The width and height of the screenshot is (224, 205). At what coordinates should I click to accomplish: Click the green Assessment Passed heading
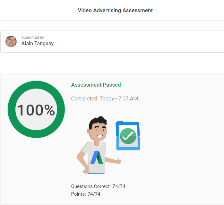[x=96, y=85]
